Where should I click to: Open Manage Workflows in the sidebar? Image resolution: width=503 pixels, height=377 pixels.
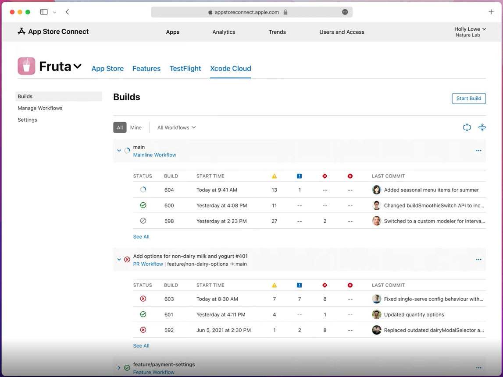[x=40, y=108]
